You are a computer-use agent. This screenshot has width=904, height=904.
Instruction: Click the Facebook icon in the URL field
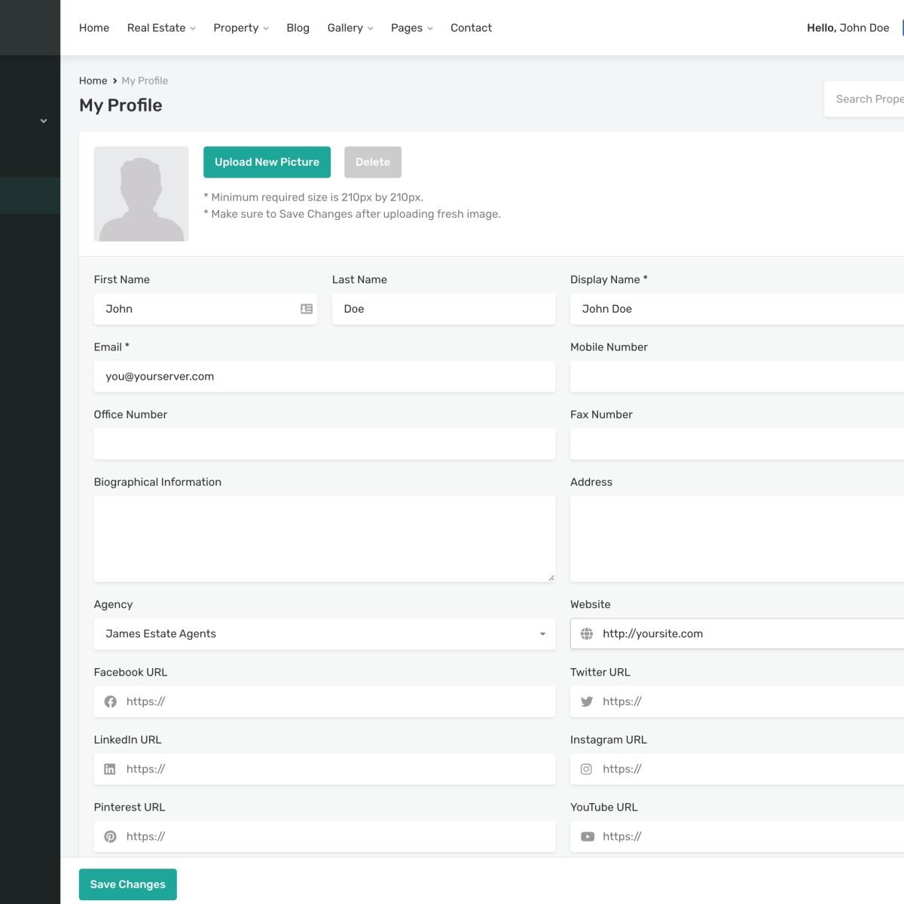[x=111, y=701]
